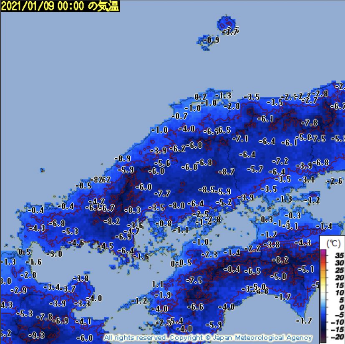Select the -9.3 temperature value
The height and width of the screenshot is (344, 345).
click(37, 335)
